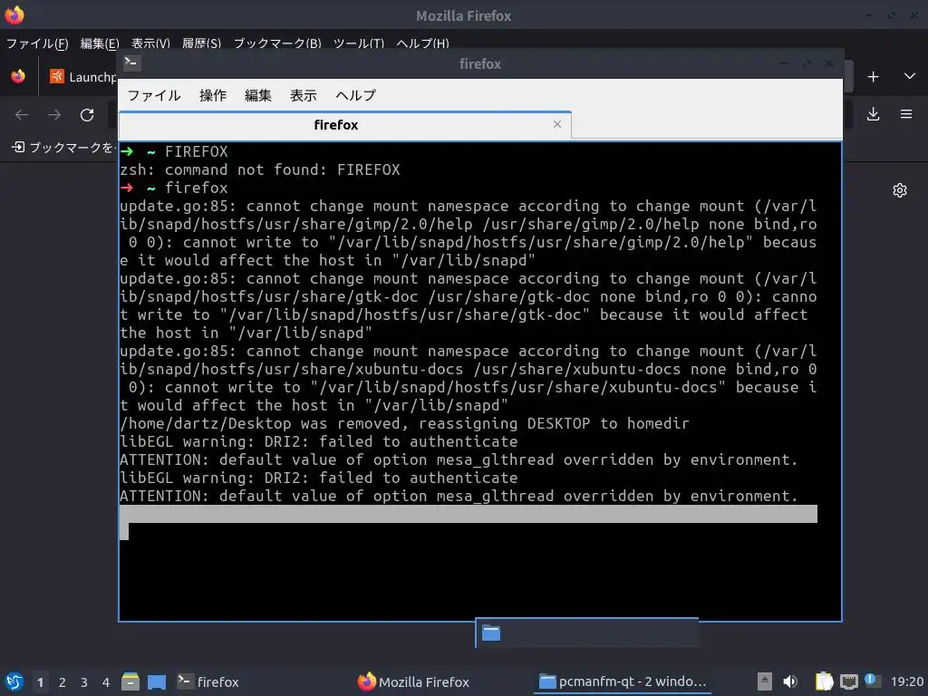
Task: Click the Firefox logo in the title bar
Action: coord(14,14)
